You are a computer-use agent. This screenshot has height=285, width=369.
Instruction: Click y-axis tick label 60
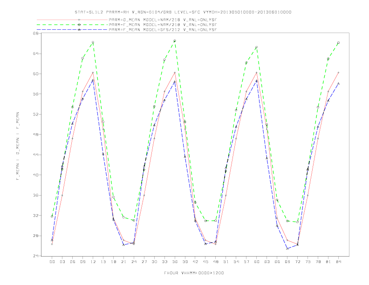click(35, 74)
